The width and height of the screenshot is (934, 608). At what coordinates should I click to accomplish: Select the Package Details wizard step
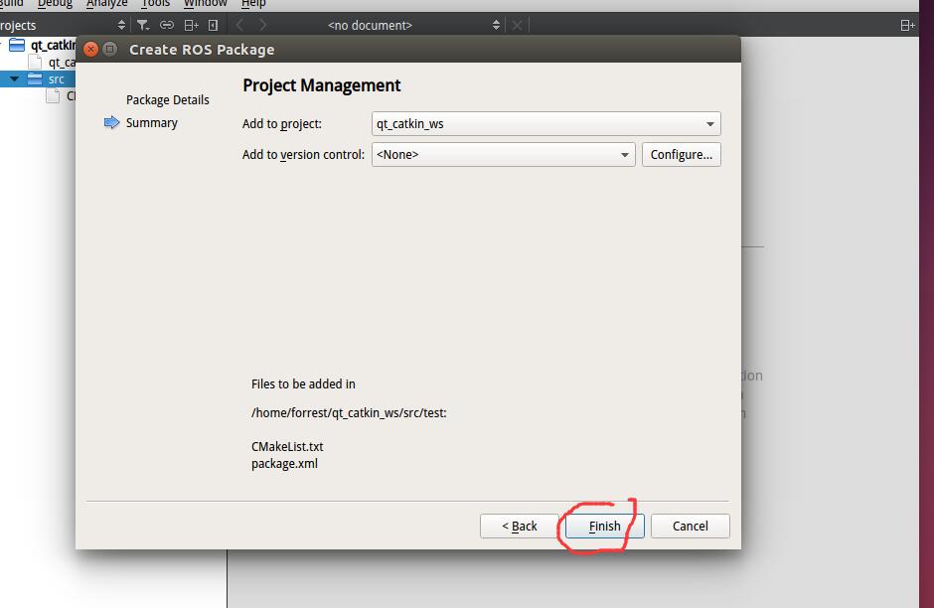pos(167,100)
